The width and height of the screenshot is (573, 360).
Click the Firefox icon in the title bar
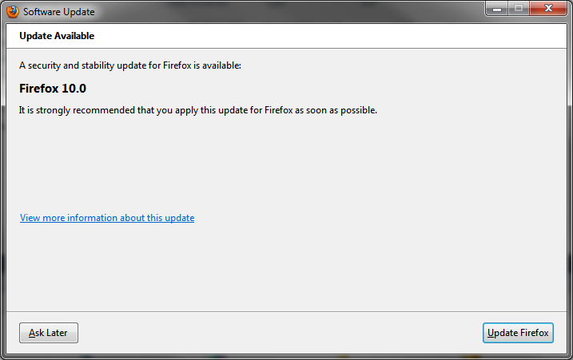click(12, 12)
